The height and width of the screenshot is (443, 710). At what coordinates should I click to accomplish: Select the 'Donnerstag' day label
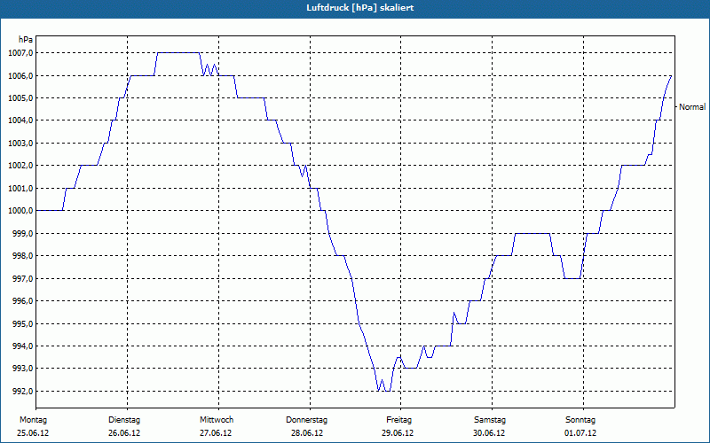(x=306, y=420)
